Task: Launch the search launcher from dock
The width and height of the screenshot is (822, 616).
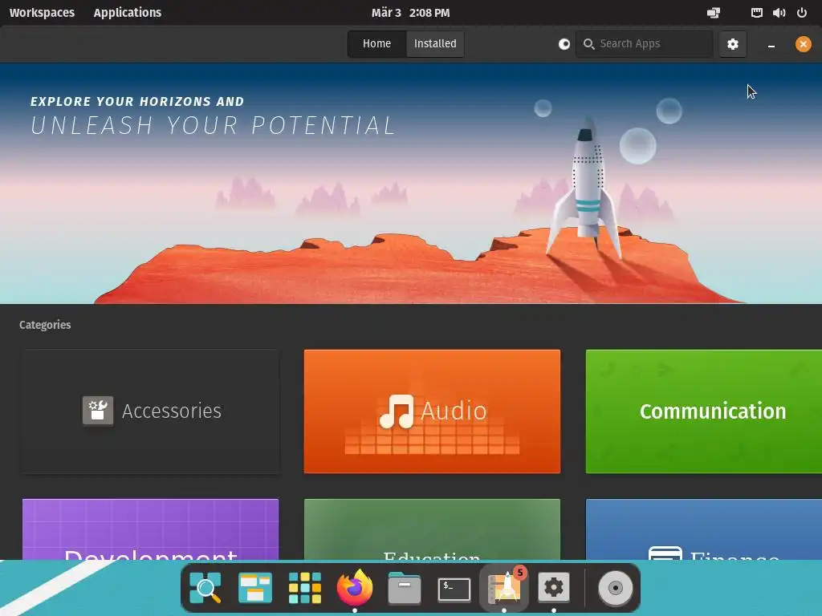Action: (x=205, y=588)
